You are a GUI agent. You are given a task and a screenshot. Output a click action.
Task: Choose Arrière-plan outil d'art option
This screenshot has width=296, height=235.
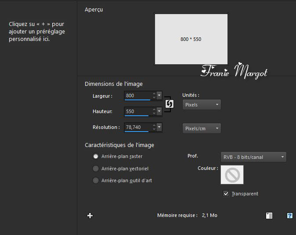click(x=96, y=180)
